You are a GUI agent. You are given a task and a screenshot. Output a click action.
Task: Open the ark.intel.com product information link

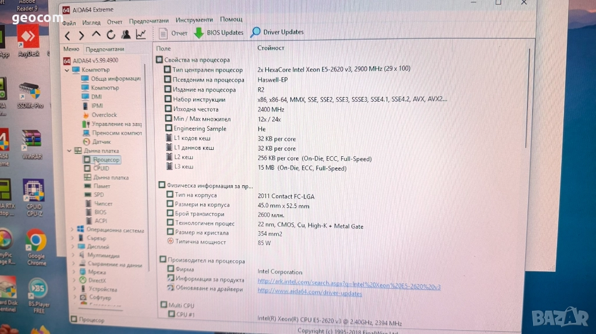349,284
